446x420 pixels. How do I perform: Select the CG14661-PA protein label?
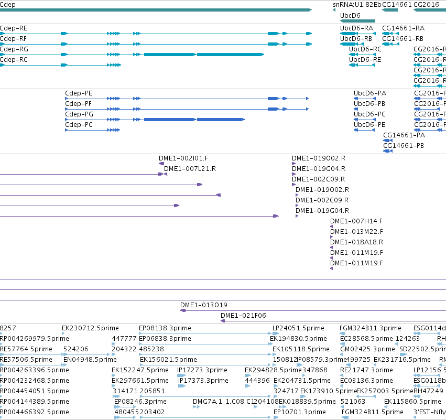click(404, 135)
